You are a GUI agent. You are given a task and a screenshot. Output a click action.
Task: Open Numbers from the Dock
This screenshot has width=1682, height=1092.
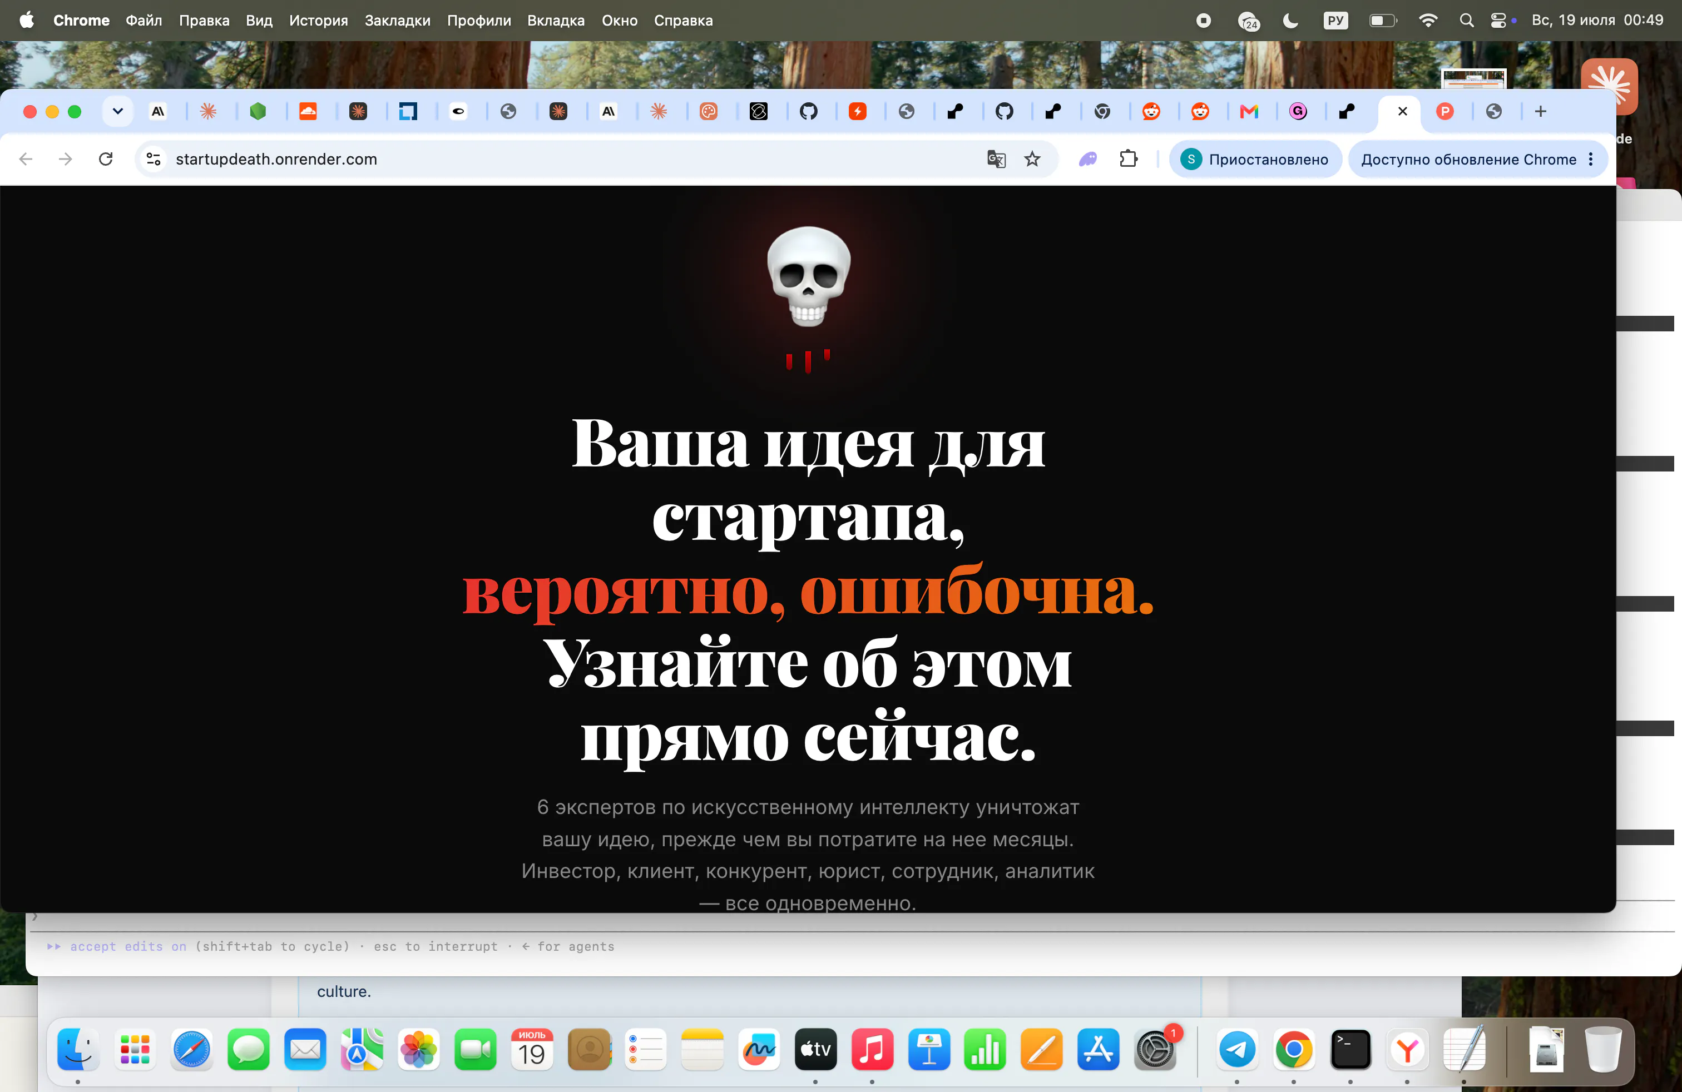click(985, 1049)
